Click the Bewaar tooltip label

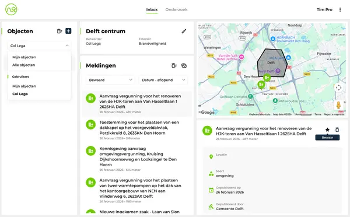coord(327,138)
